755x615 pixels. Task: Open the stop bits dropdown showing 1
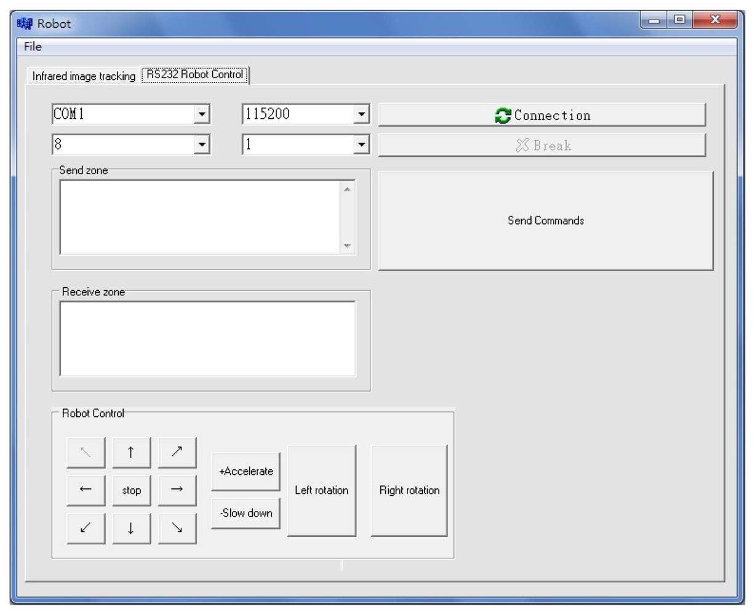click(361, 145)
